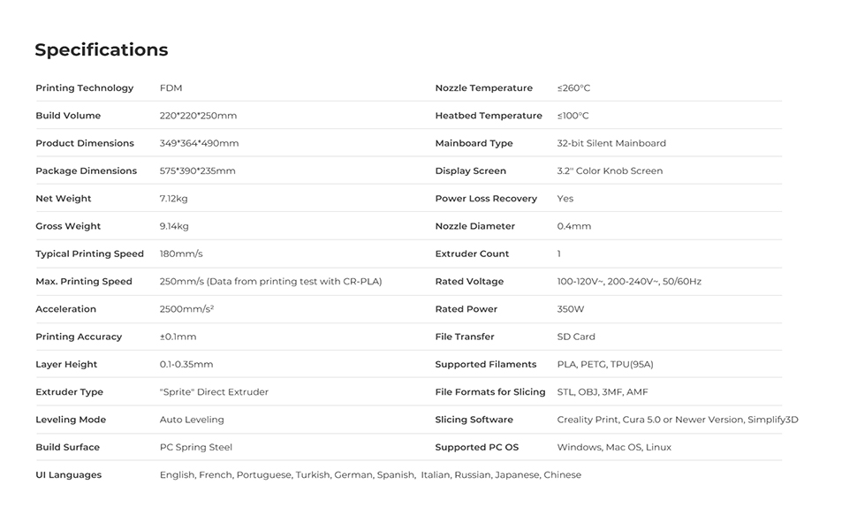Select the Nozzle Temperature ≤260°C value

tap(573, 88)
